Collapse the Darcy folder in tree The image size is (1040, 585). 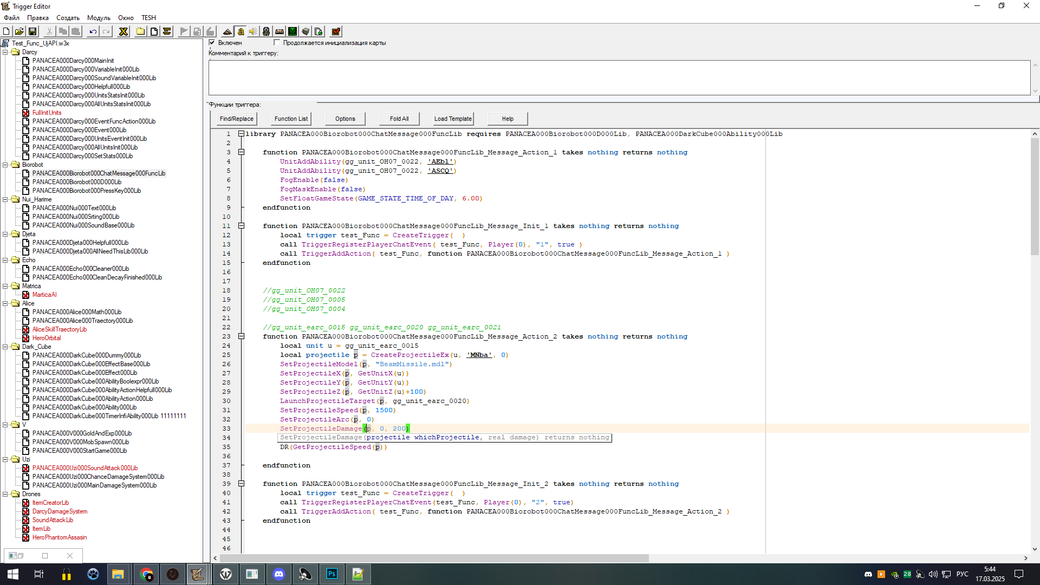5,52
